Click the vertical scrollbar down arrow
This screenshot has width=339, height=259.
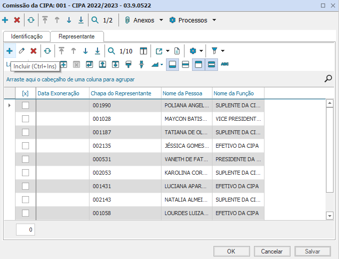[x=329, y=216]
